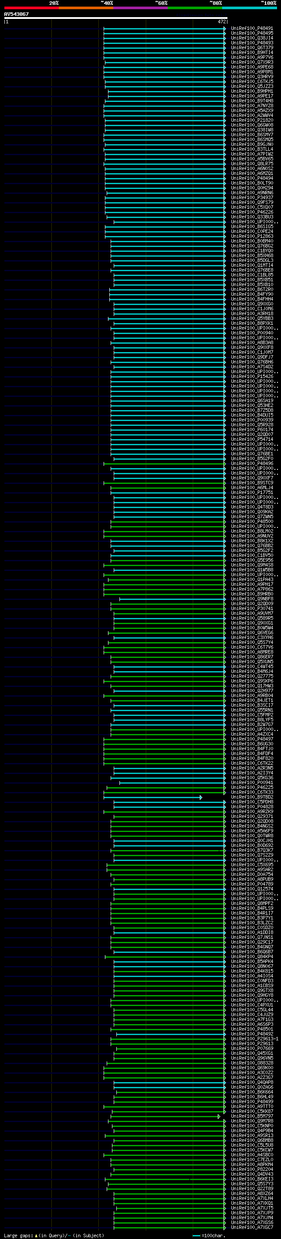Select hit label UniRef100_C5X695
Image resolution: width=281 pixels, height=1239 pixels.
252,865
